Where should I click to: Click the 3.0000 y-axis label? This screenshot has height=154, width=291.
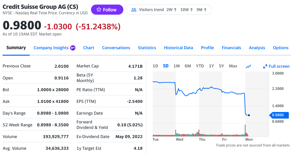pos(278,73)
